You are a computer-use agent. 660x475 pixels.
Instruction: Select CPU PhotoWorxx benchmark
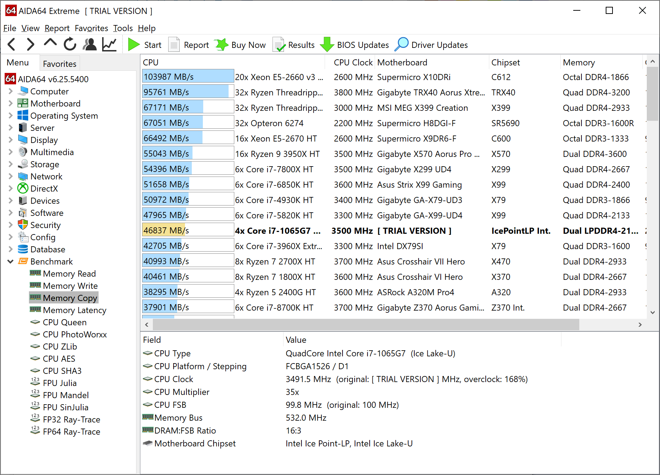coord(75,335)
